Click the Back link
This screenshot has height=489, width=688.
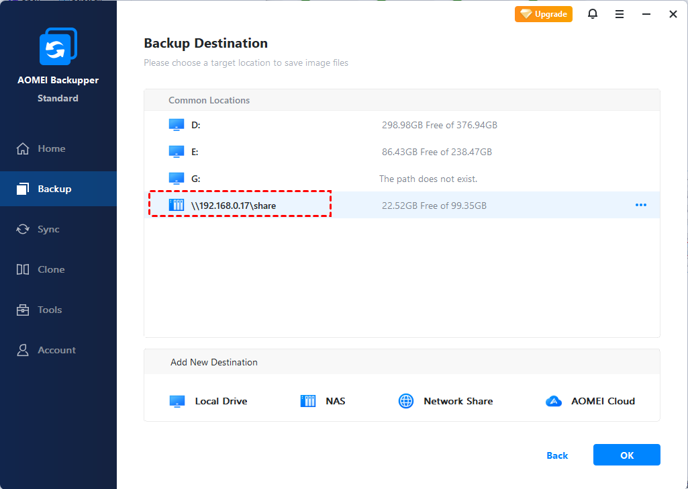(x=557, y=455)
